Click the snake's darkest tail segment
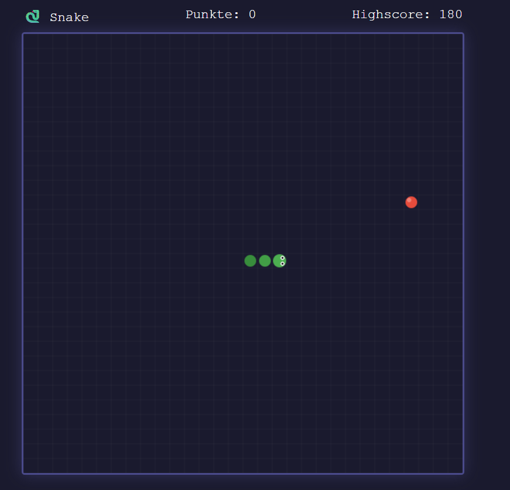 250,261
